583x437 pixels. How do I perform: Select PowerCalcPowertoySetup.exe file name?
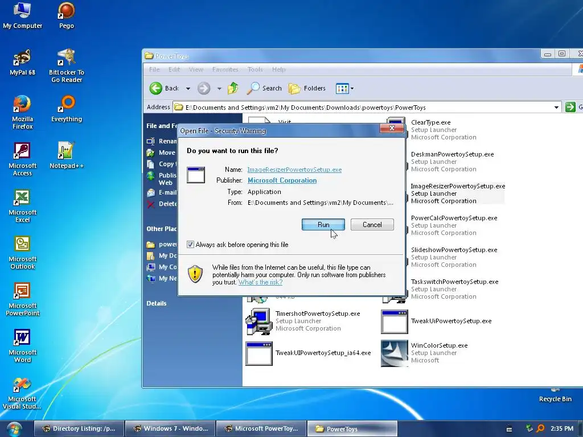454,218
